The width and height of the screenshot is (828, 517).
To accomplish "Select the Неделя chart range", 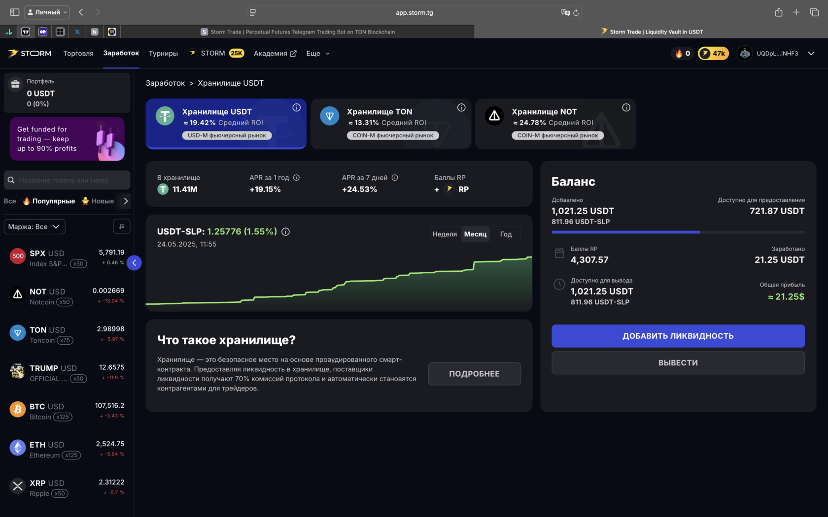I will 445,234.
